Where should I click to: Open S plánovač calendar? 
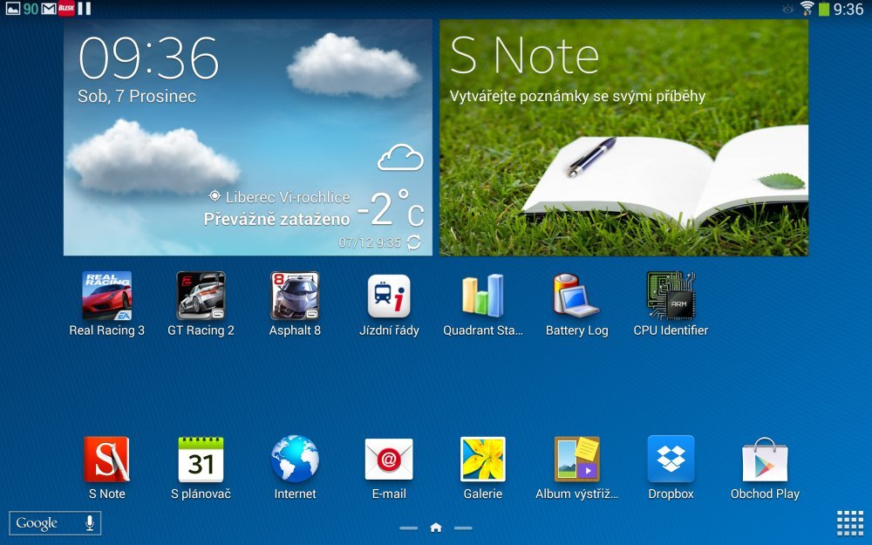[x=201, y=460]
